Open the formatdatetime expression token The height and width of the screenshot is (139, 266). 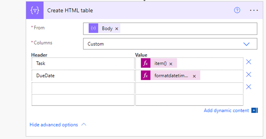coord(171,76)
